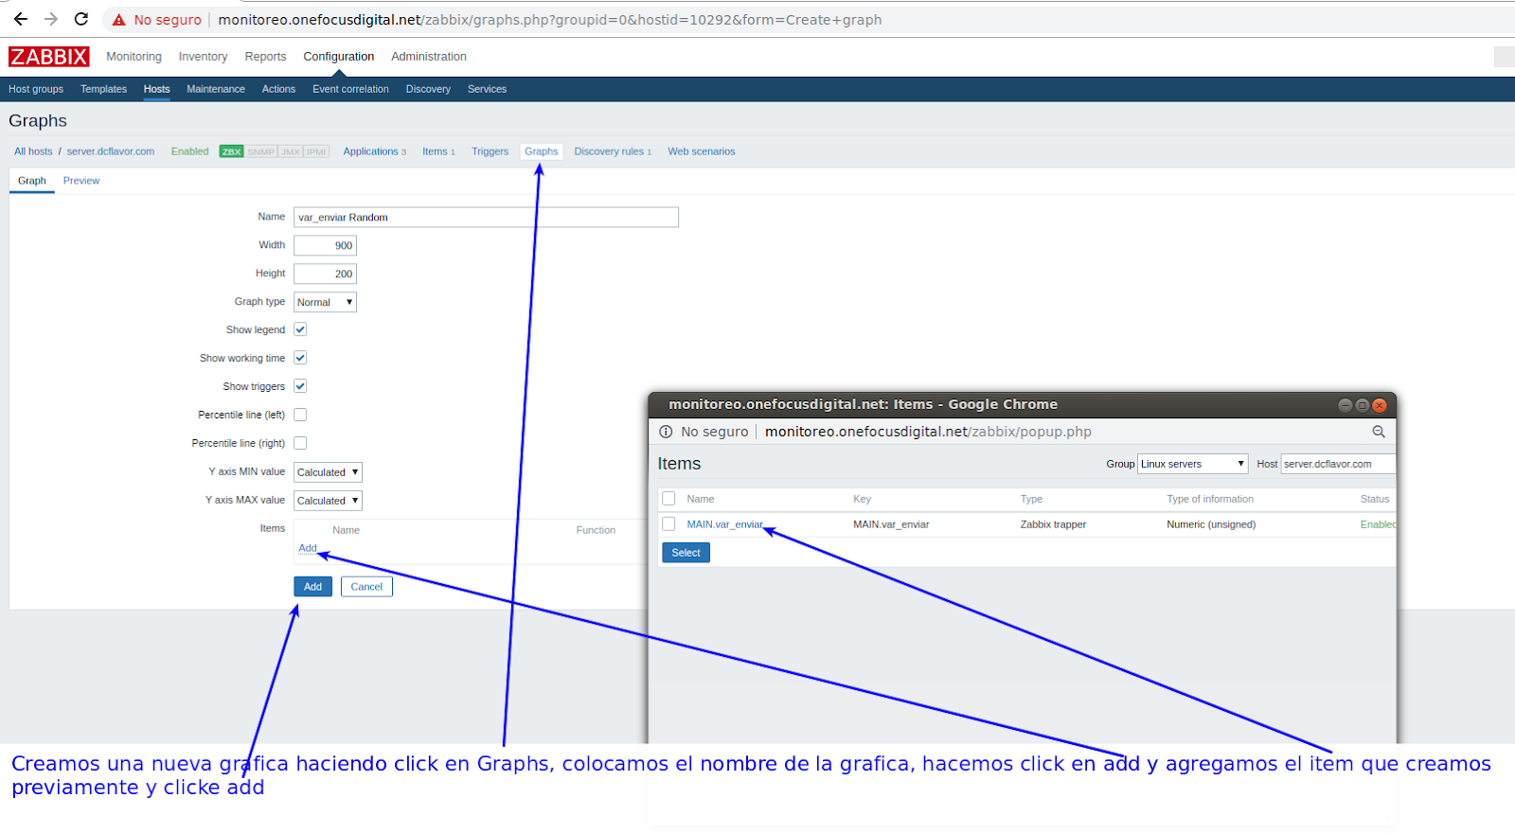Viewport: 1515px width, 833px height.
Task: Click the IPMI availability badge
Action: pos(316,151)
